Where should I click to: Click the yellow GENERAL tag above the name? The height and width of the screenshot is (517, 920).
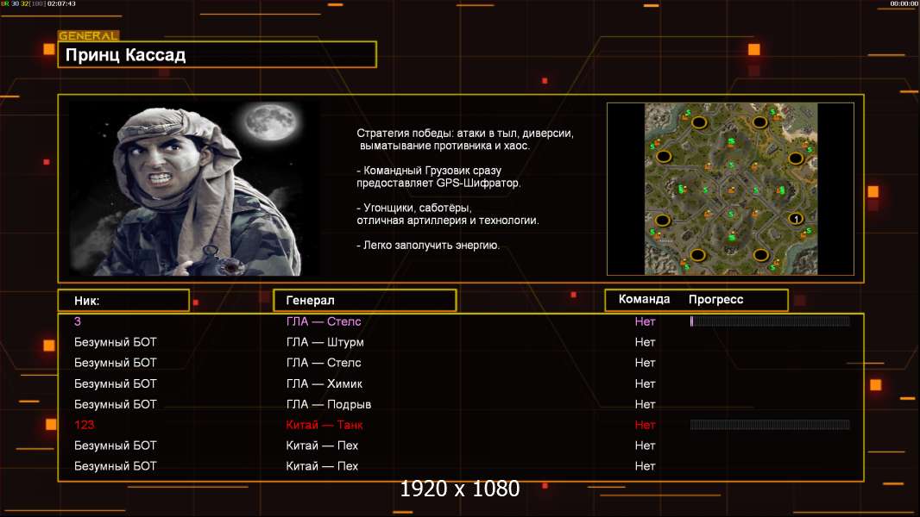pos(88,36)
